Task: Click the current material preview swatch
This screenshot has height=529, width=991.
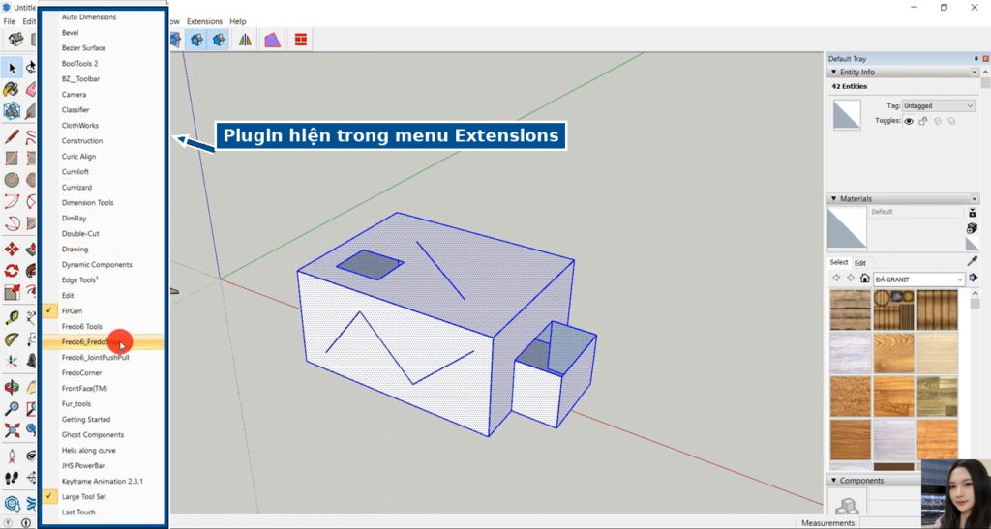Action: 847,228
